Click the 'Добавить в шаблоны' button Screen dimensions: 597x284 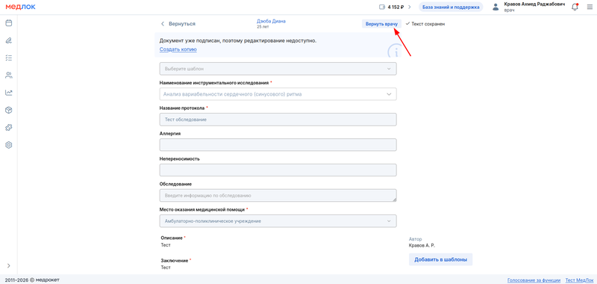click(x=440, y=259)
